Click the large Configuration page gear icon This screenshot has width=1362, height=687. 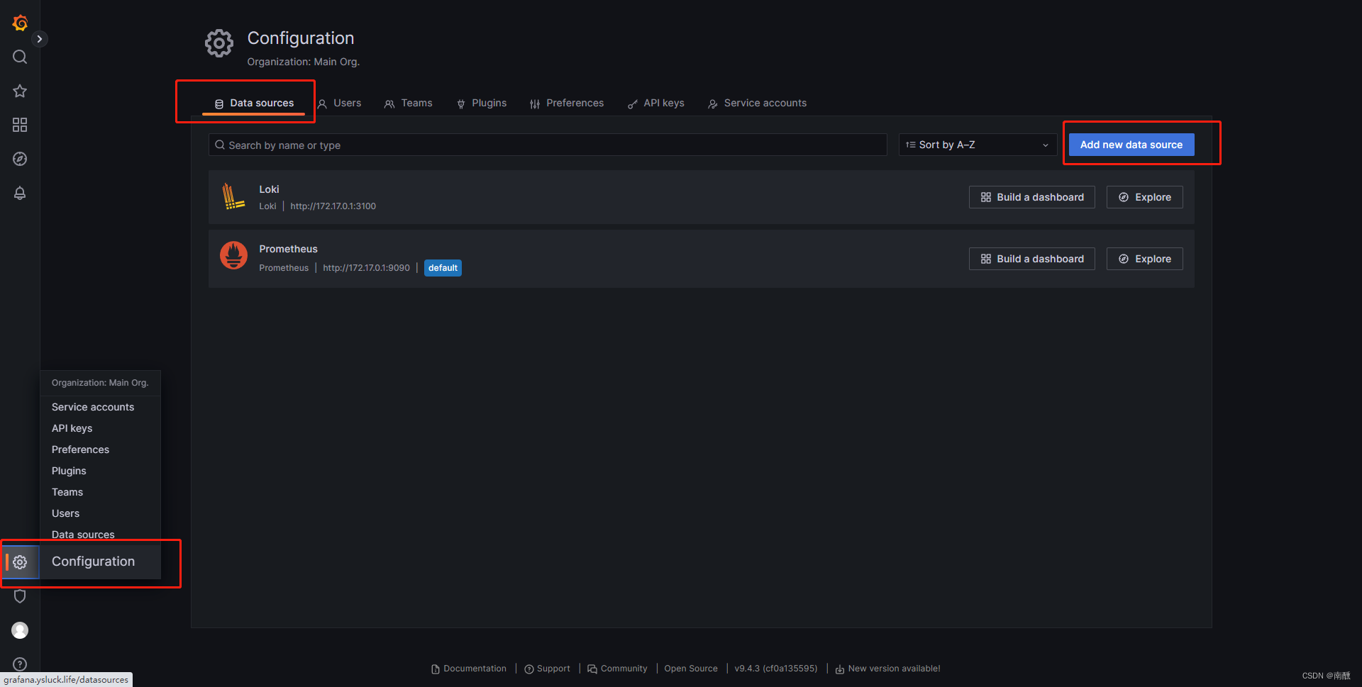coord(219,43)
